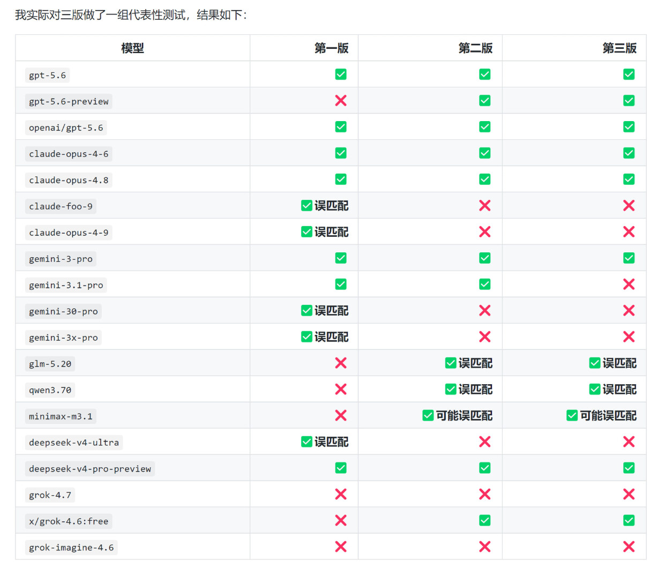Click green check for gpt-5.6 in 第一版
The width and height of the screenshot is (672, 568).
point(341,74)
